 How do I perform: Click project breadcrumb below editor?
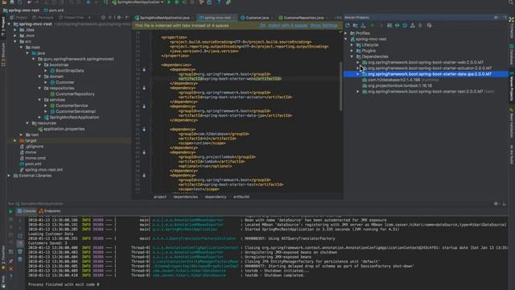(160, 197)
